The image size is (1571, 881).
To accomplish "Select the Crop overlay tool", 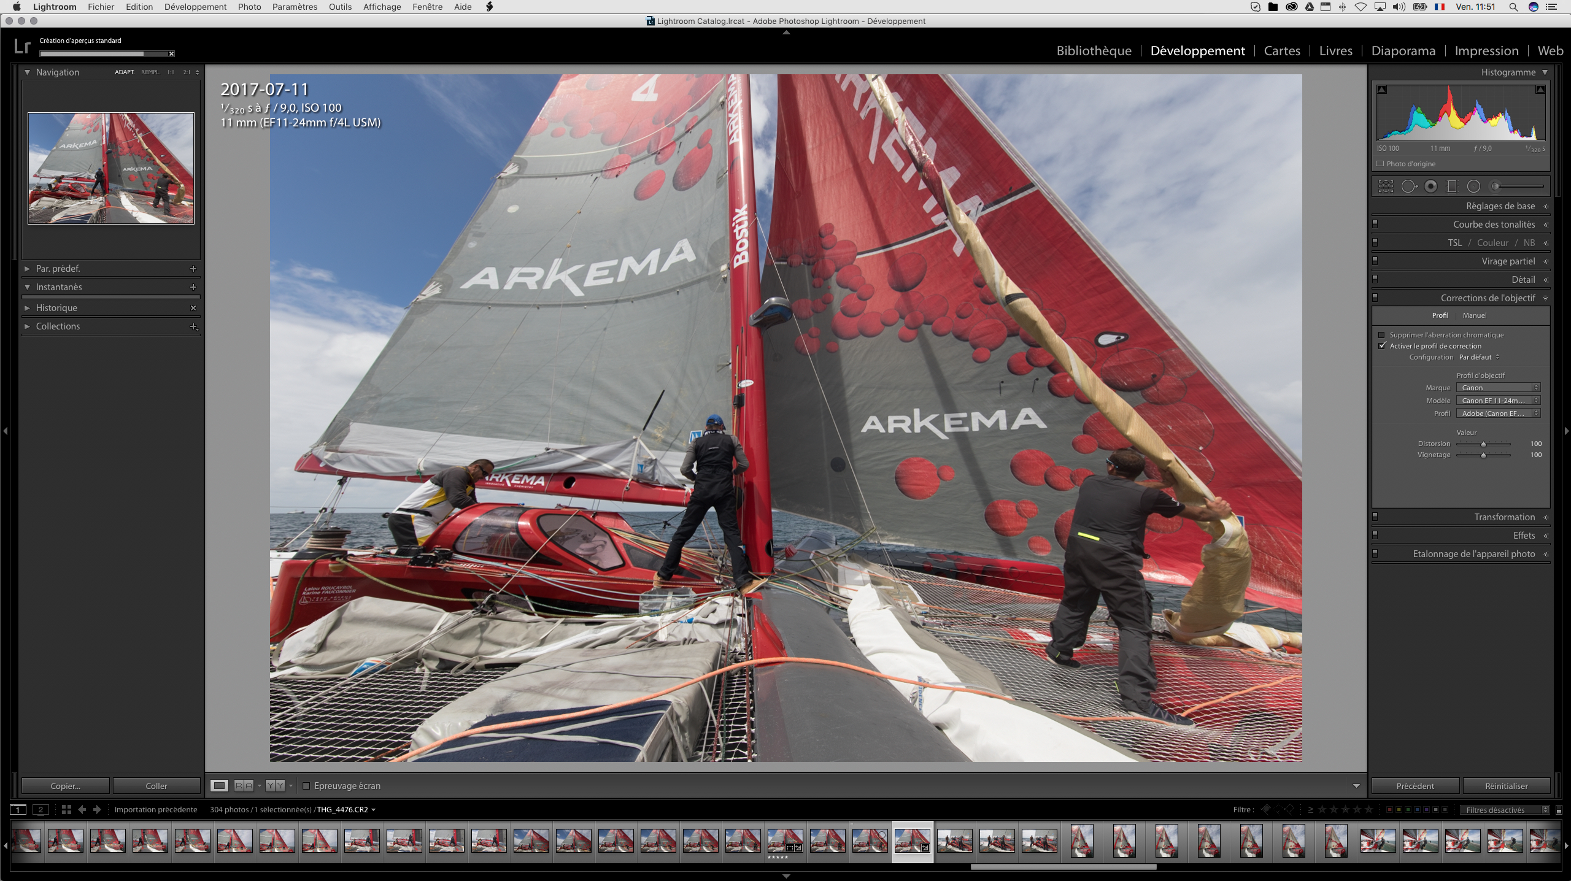I will coord(1386,187).
